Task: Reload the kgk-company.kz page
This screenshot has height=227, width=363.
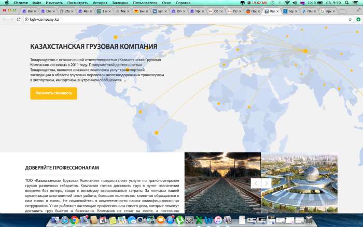Action: tap(19, 20)
